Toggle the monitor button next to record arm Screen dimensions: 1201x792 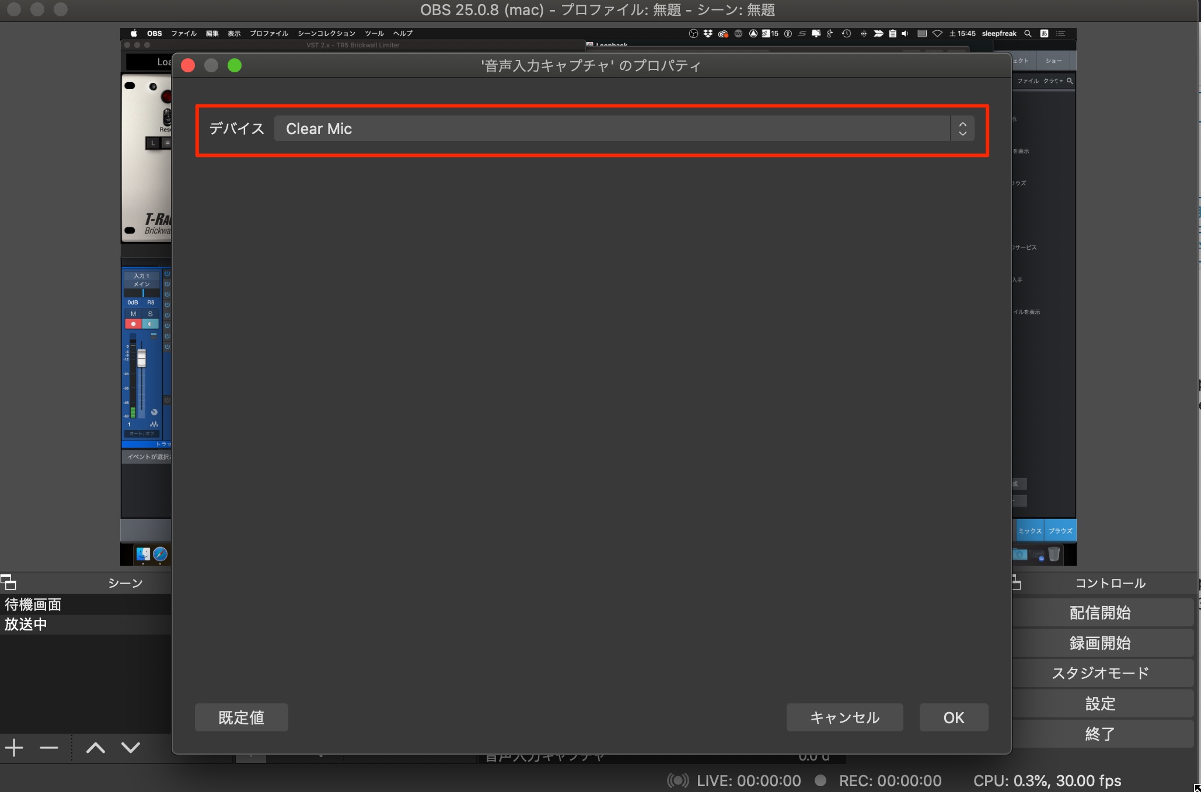tap(150, 324)
